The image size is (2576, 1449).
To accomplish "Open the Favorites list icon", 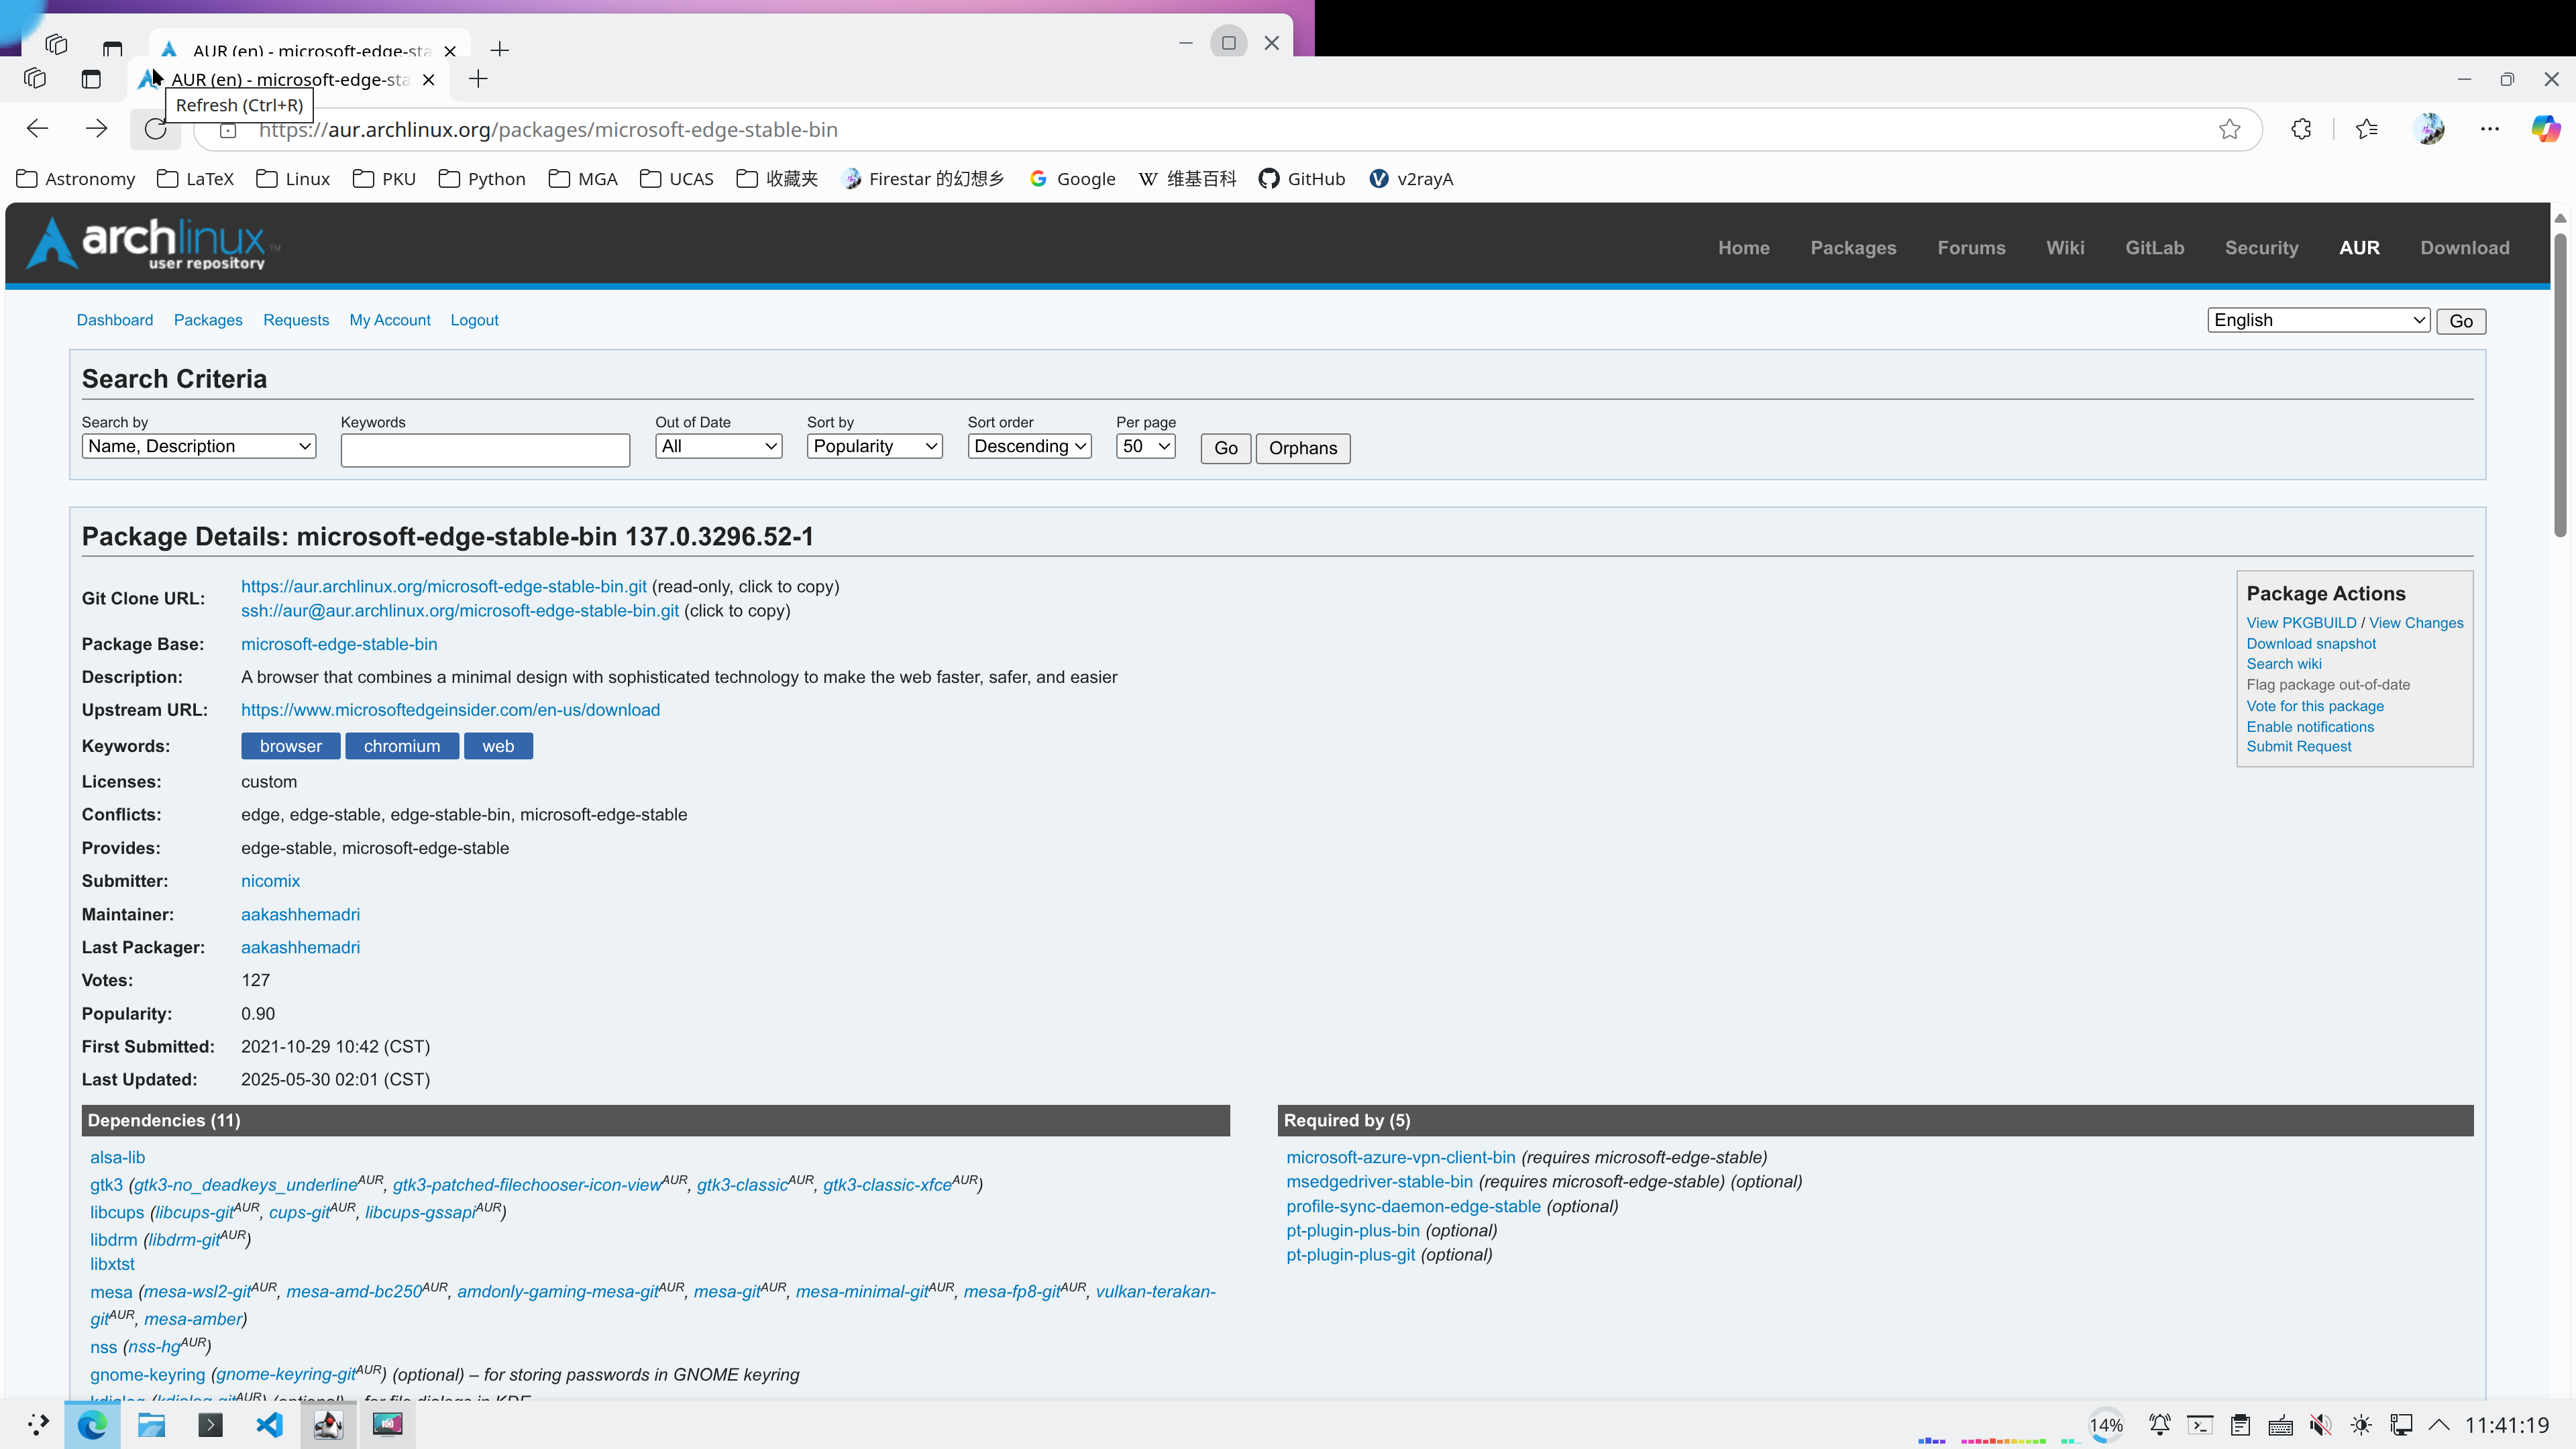I will (2366, 129).
